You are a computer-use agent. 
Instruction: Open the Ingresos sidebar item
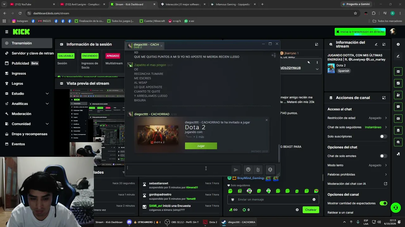[27, 73]
